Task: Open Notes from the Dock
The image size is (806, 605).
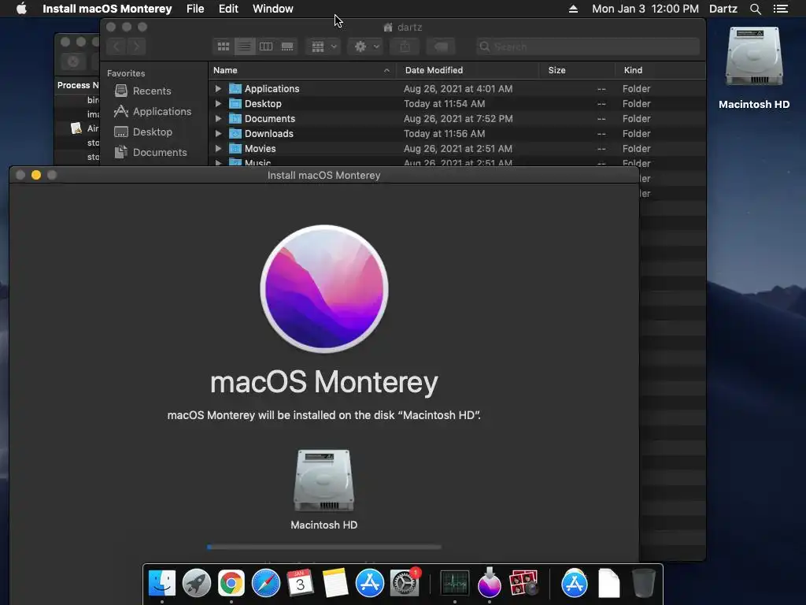Action: coord(335,583)
